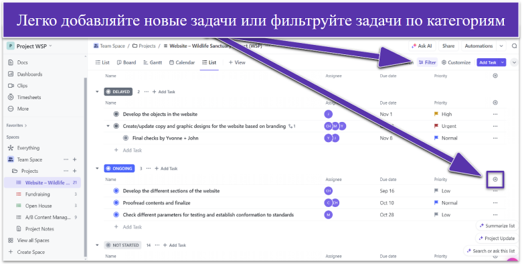Open ellipsis menu next to Team Space
Image resolution: width=522 pixels, height=264 pixels.
pyautogui.click(x=66, y=159)
